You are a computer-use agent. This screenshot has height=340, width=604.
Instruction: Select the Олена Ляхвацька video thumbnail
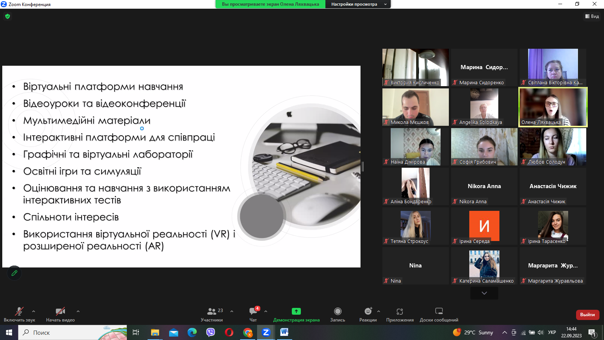coord(553,107)
